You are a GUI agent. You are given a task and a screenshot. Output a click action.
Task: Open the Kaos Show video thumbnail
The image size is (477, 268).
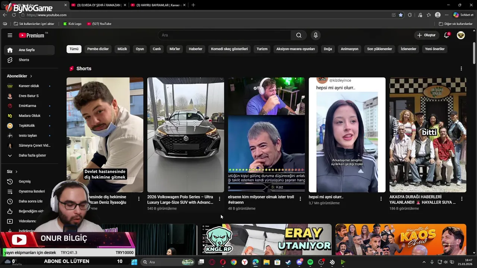click(401, 239)
